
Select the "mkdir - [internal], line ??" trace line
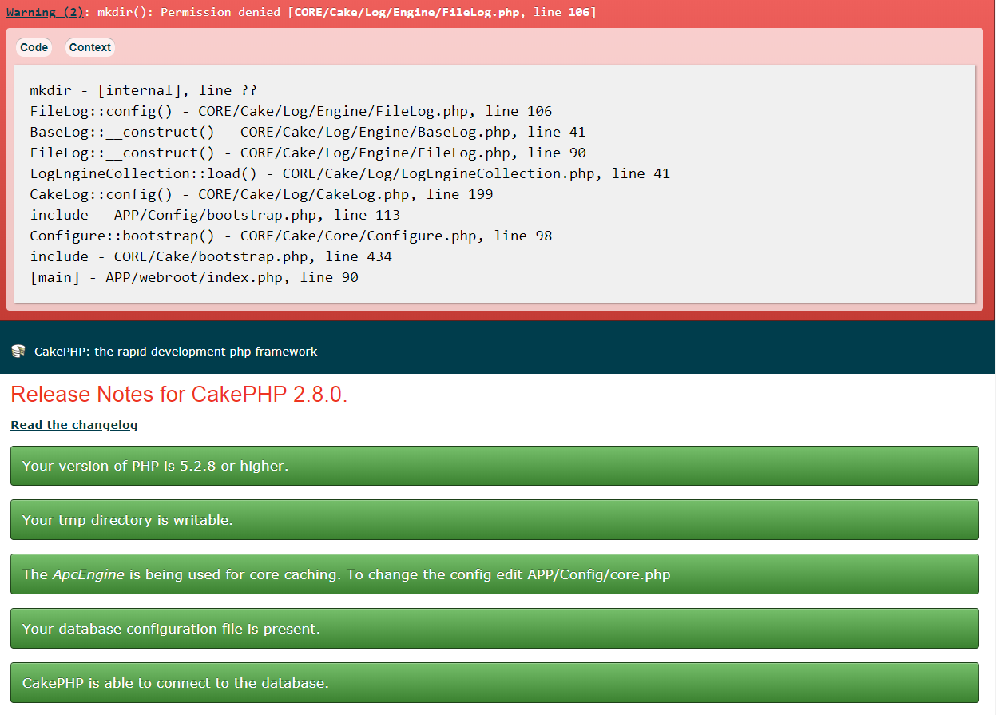[x=144, y=90]
